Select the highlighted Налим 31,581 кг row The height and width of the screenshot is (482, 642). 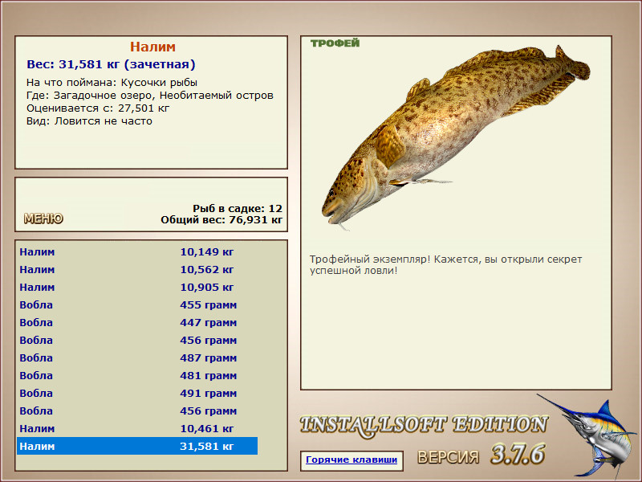[137, 446]
